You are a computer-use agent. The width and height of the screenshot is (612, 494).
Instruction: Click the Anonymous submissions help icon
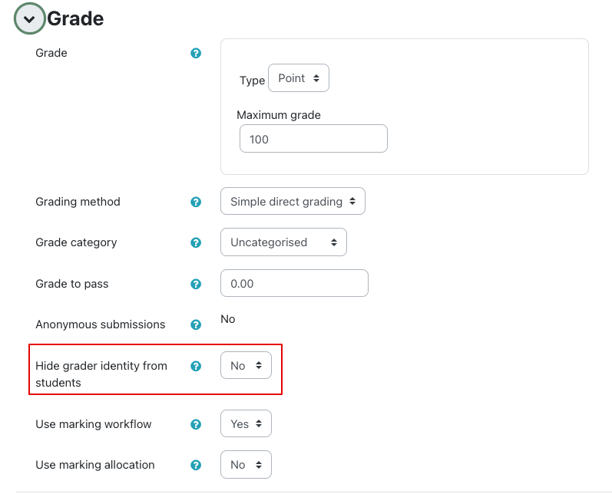[x=196, y=324]
